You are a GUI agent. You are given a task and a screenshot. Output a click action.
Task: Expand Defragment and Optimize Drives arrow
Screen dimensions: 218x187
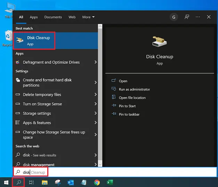coord(96,62)
